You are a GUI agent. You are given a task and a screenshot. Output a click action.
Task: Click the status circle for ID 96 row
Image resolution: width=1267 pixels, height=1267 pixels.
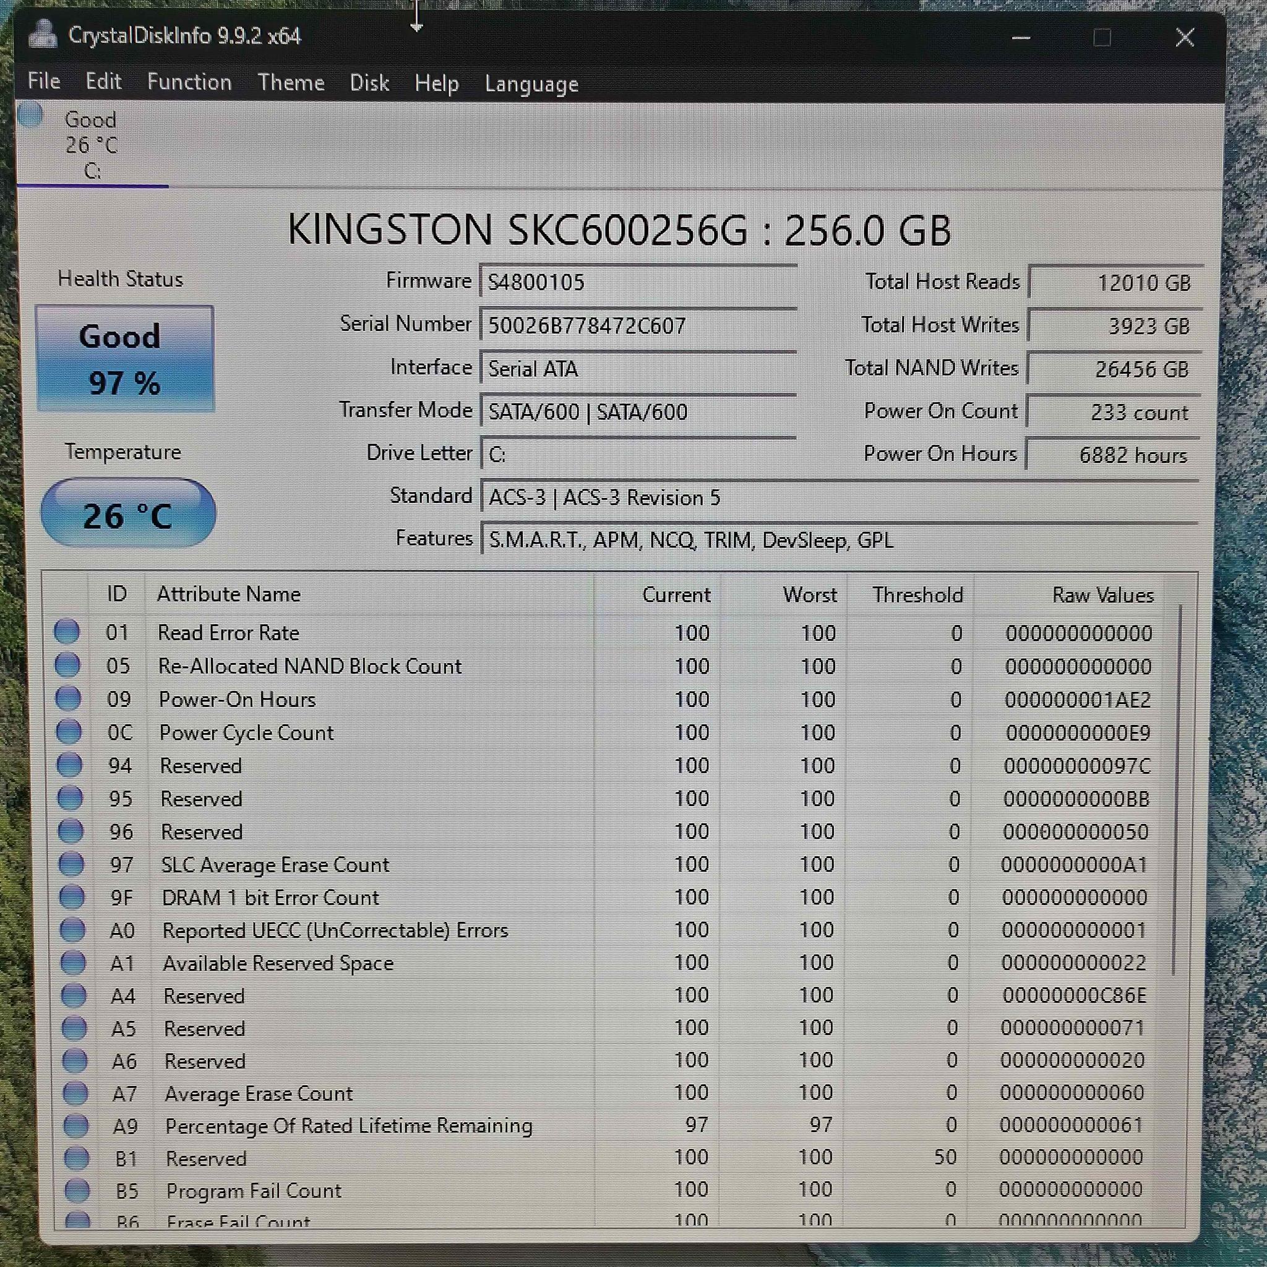point(71,831)
